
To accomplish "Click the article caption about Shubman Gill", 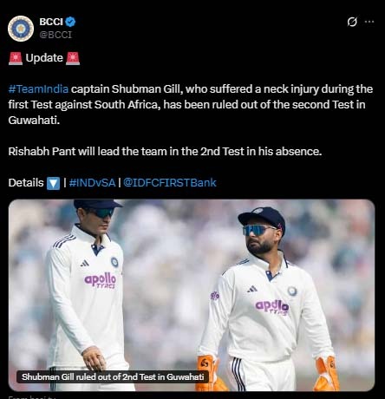I will [113, 376].
